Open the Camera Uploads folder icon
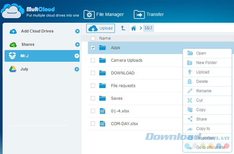The image size is (234, 154). pos(103,60)
